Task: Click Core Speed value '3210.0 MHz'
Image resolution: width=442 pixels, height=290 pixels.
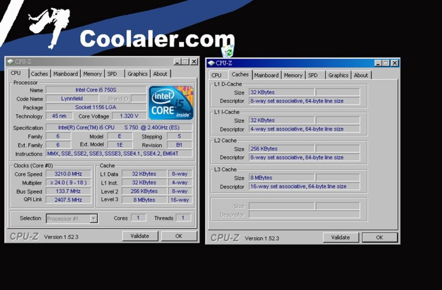Action: click(x=68, y=173)
